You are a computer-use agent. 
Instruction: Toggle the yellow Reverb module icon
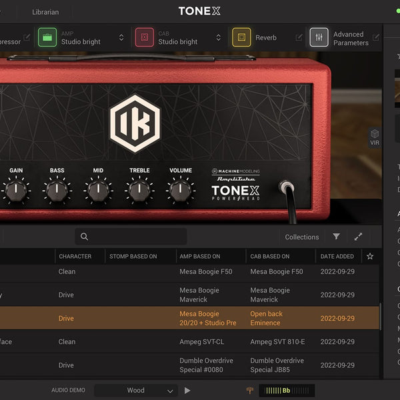[241, 37]
